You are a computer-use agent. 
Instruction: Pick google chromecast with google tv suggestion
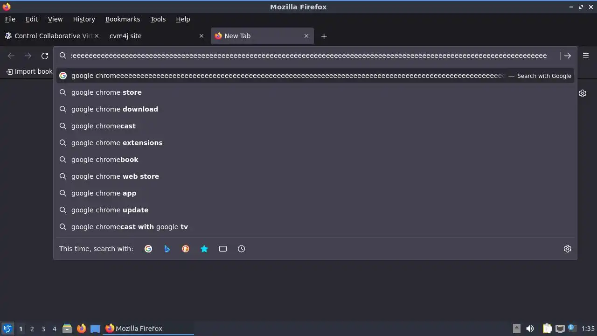(x=315, y=227)
